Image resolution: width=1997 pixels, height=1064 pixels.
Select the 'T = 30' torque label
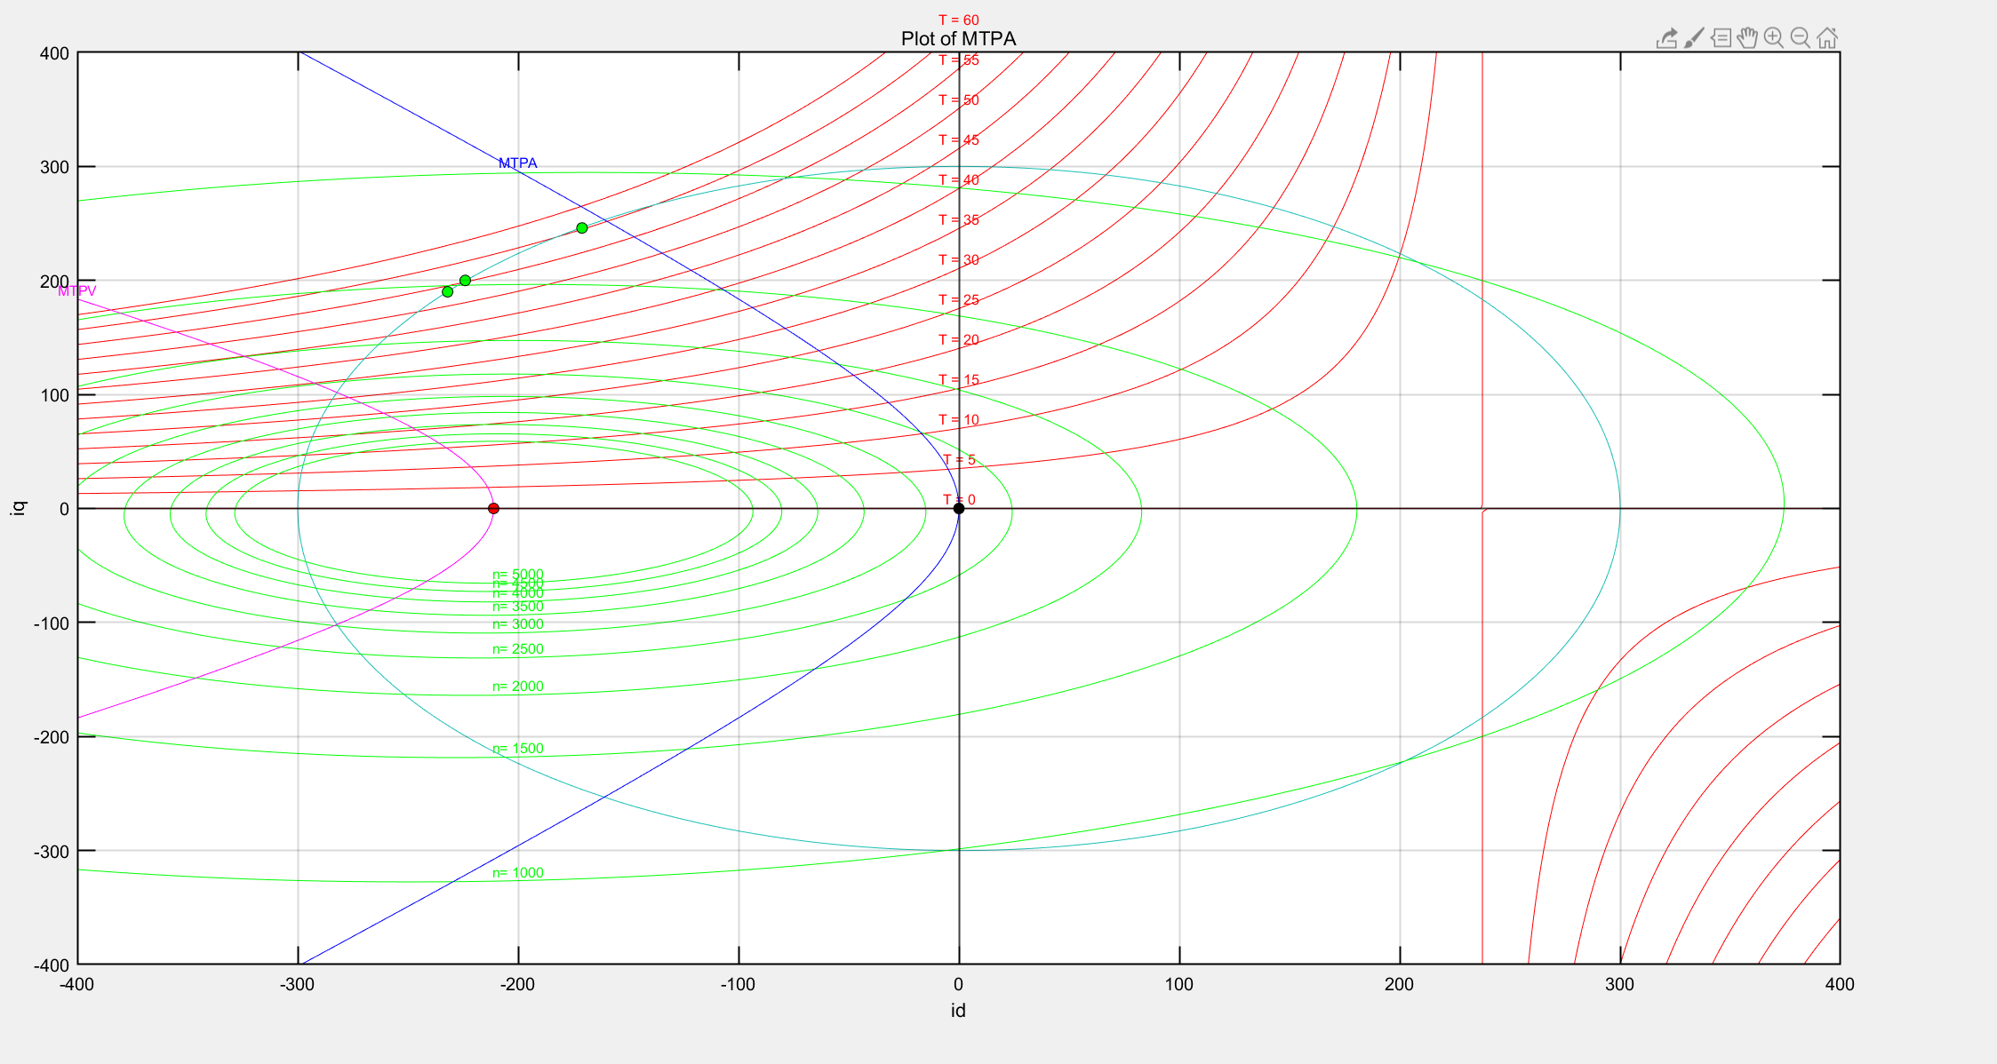click(x=959, y=260)
